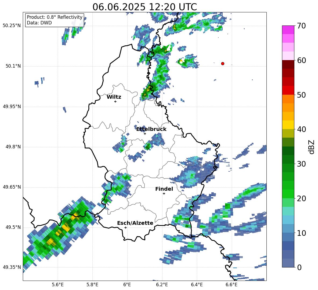This screenshot has width=318, height=290.
Task: Click the magenta top colorbar segment
Action: pos(288,30)
